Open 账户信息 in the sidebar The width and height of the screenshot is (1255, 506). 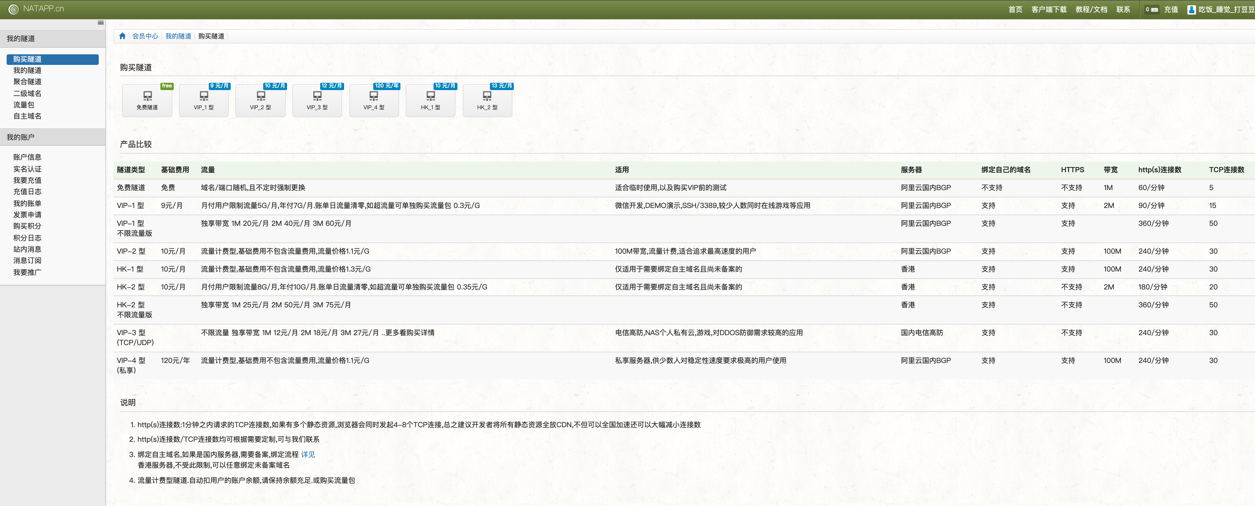coord(27,157)
